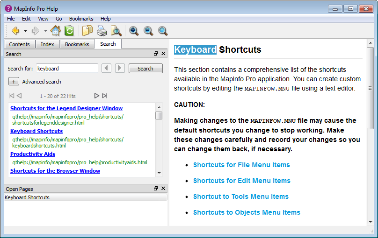Click the Find in text magnifier icon

(116, 31)
